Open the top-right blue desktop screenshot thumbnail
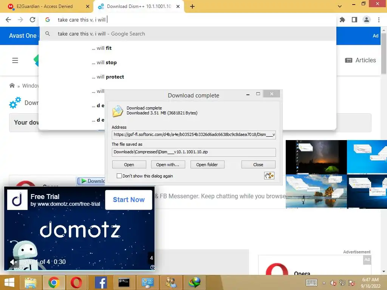Screen dimensions: 387x290 (x=367, y=157)
